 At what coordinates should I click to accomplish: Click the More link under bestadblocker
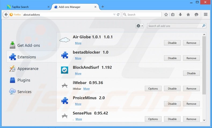click(x=78, y=58)
